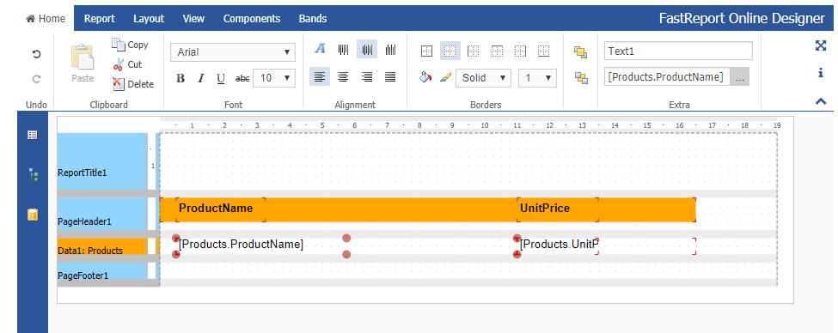Click the Text1 name field
Image resolution: width=838 pixels, height=333 pixels.
tap(678, 51)
